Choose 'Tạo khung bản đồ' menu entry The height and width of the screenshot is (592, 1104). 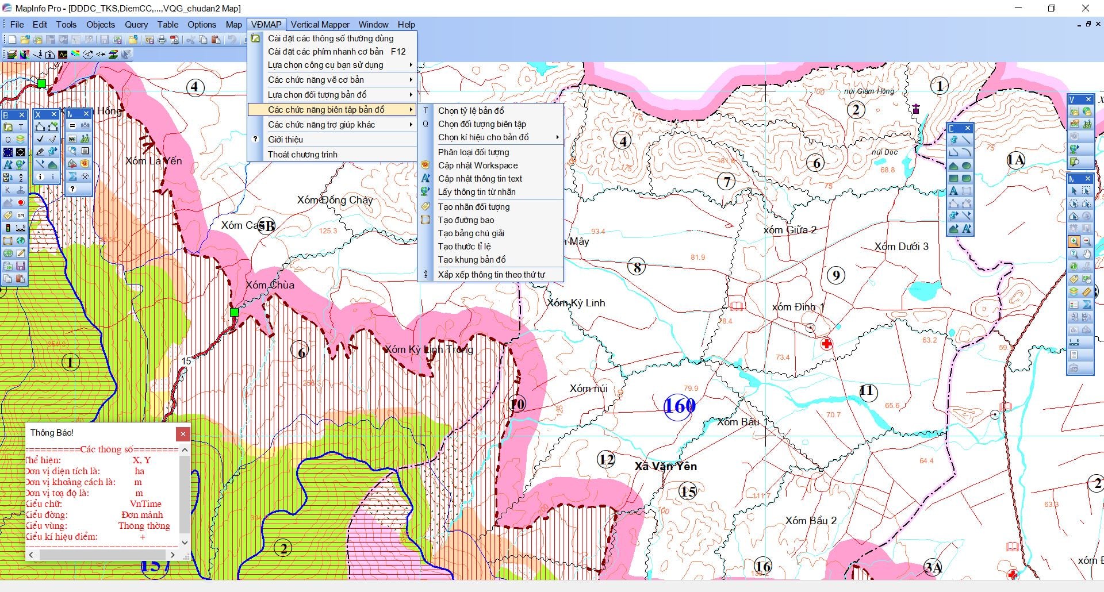(x=471, y=260)
